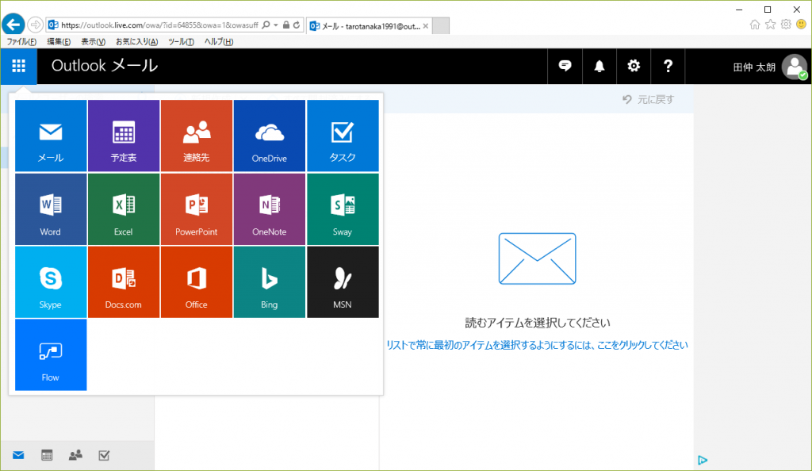The width and height of the screenshot is (812, 471).
Task: Open the Docs.com tile
Action: click(124, 282)
